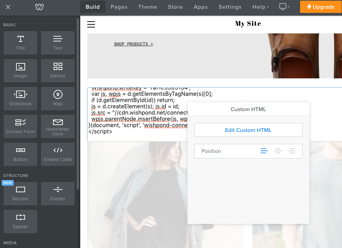Image resolution: width=342 pixels, height=248 pixels.
Task: Click the STRUCTURE section heading
Action: (16, 176)
